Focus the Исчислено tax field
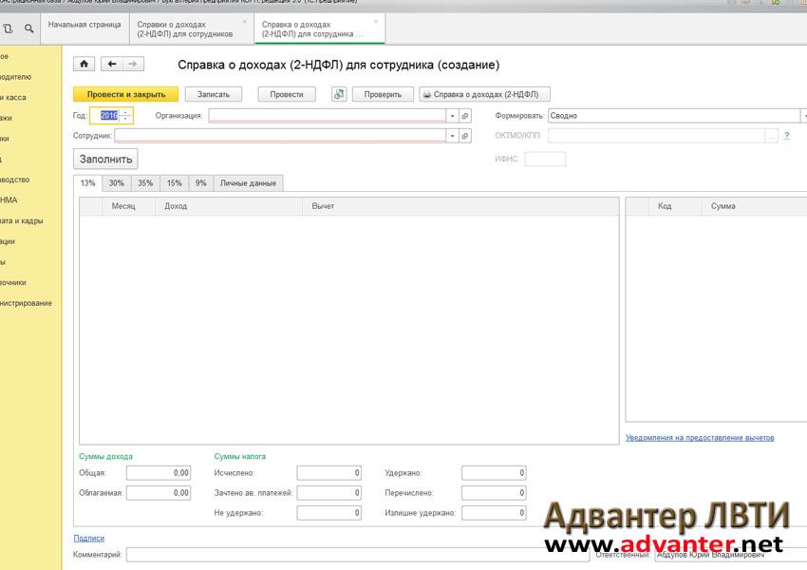This screenshot has height=570, width=807. point(328,473)
